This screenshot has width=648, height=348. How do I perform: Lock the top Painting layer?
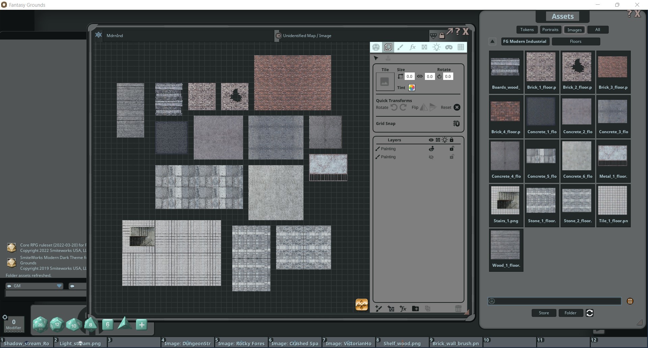(x=452, y=148)
